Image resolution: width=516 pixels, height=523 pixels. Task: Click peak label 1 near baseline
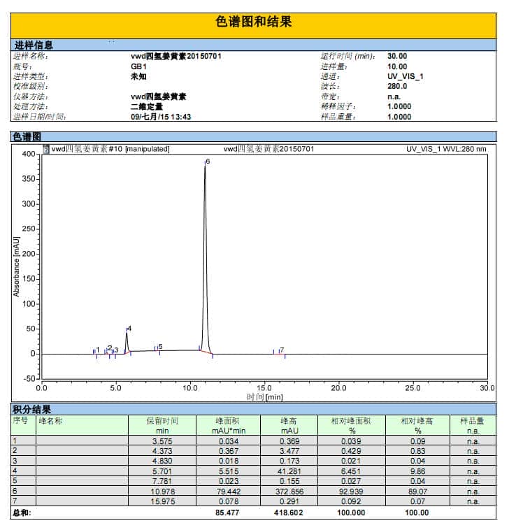(98, 350)
